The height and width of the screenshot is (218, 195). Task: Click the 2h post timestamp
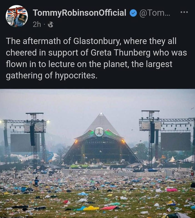pyautogui.click(x=37, y=24)
